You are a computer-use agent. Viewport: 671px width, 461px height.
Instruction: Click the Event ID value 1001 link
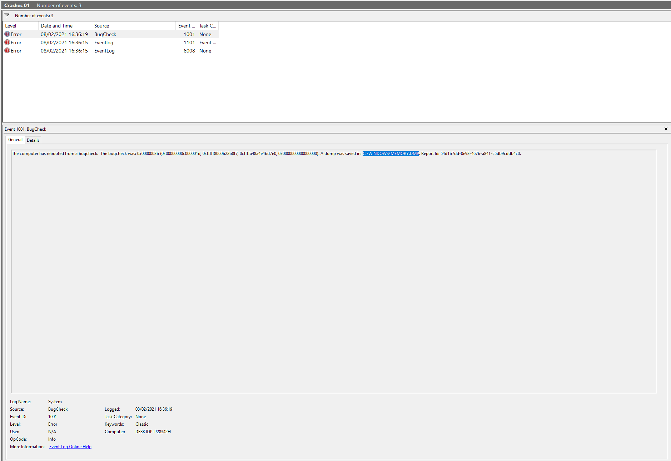click(x=52, y=416)
